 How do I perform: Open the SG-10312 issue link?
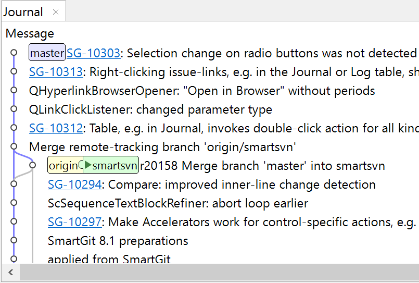click(56, 128)
